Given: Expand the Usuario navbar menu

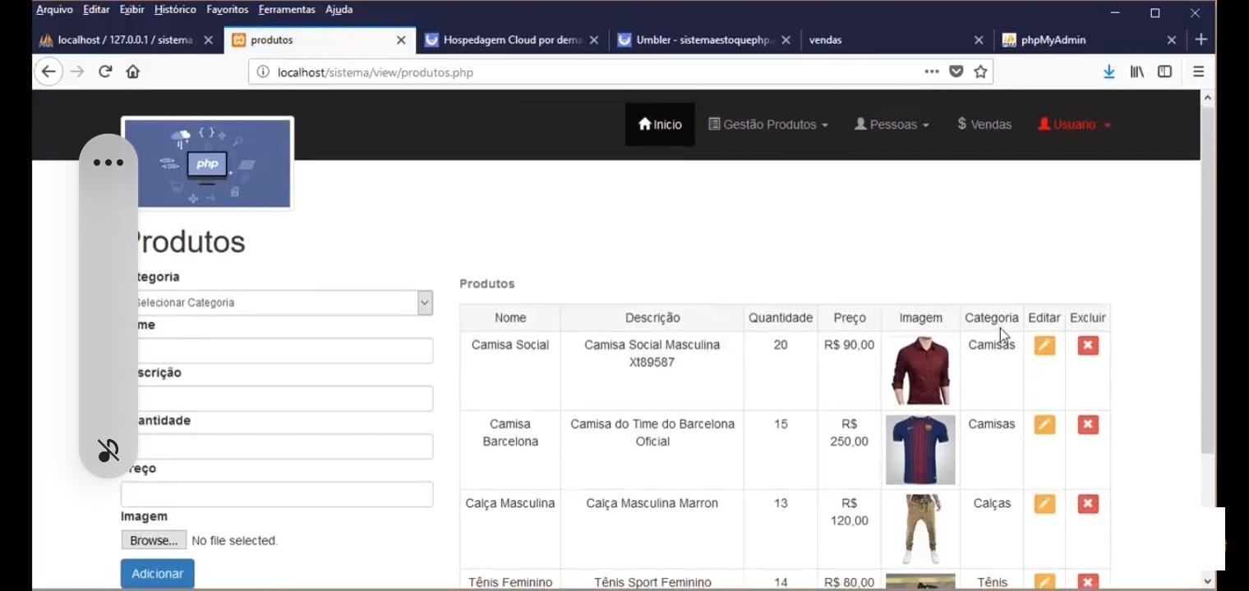Looking at the screenshot, I should click(x=1074, y=125).
